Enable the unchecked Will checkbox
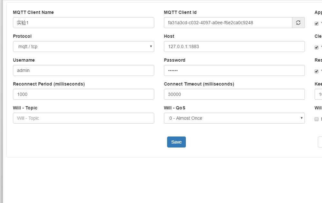Viewport: 322px width, 203px height. point(317,119)
